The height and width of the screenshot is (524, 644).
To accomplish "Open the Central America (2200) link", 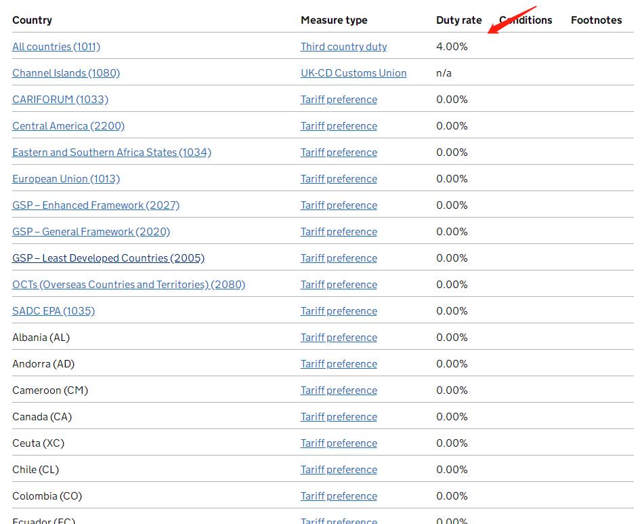I will coord(68,126).
